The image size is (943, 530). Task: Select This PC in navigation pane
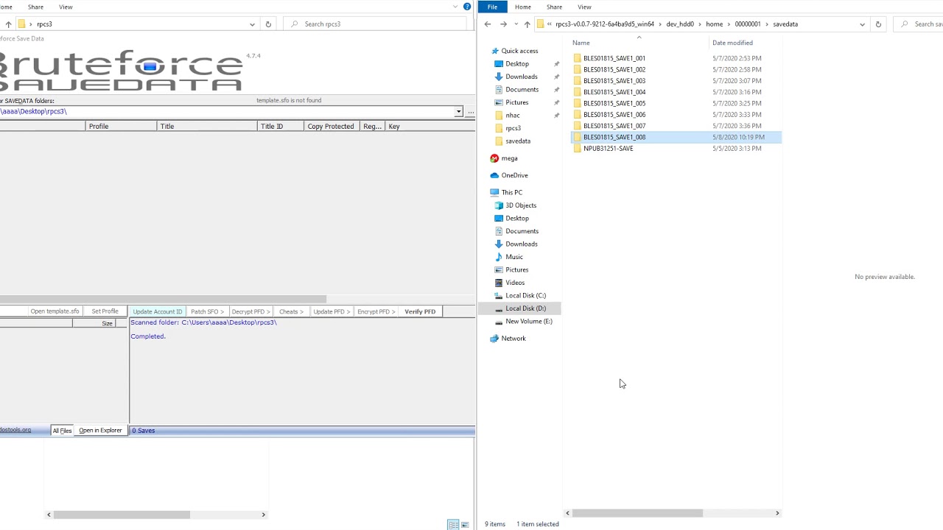pos(512,192)
